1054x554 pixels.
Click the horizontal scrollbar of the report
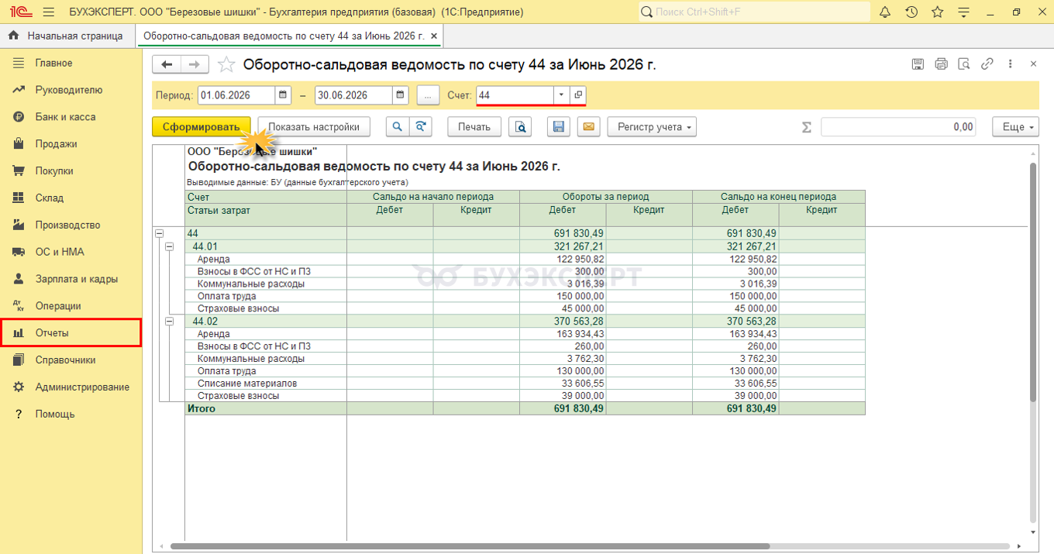pos(470,546)
